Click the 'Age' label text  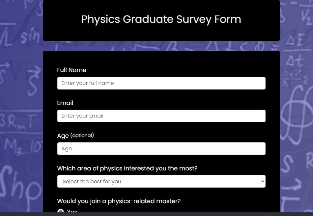coord(63,136)
